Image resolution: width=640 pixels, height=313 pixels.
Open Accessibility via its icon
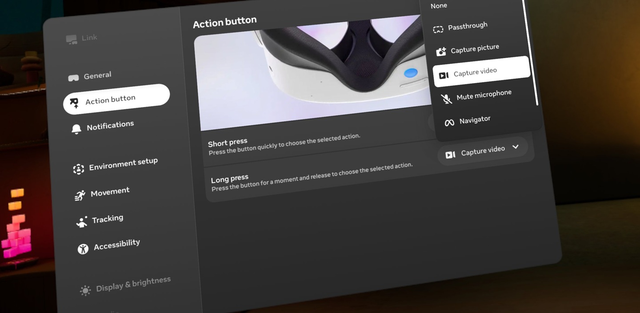click(x=83, y=249)
